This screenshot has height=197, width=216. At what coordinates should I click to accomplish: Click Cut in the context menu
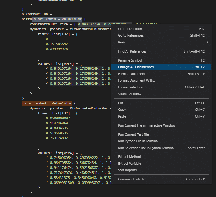coord(121,103)
